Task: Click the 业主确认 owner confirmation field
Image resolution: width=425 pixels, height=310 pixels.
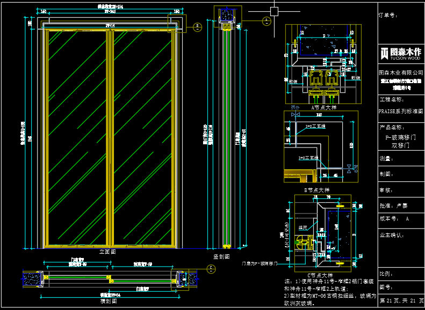Action: click(x=391, y=235)
